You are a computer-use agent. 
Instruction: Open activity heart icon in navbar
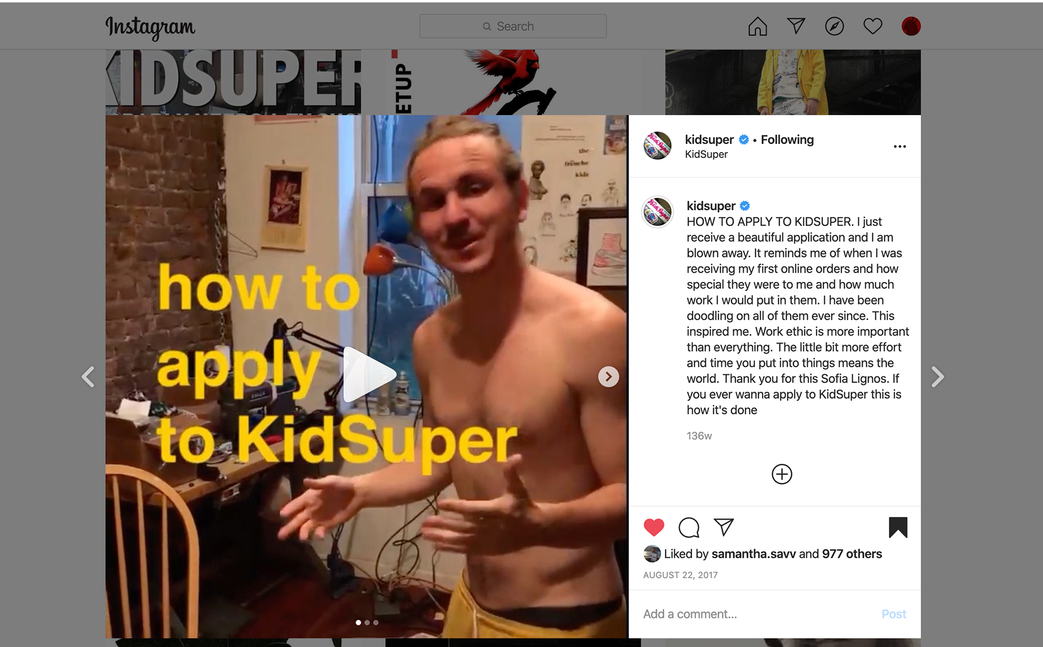[x=872, y=26]
